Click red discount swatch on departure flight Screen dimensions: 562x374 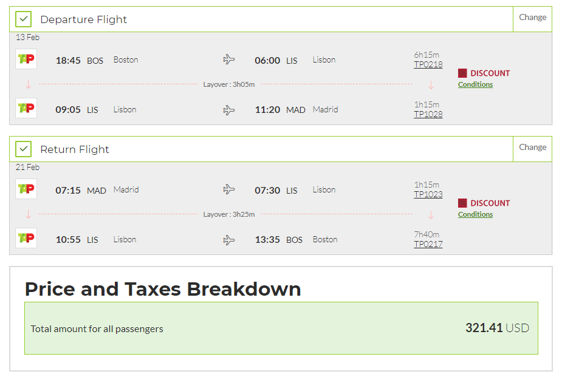[462, 73]
